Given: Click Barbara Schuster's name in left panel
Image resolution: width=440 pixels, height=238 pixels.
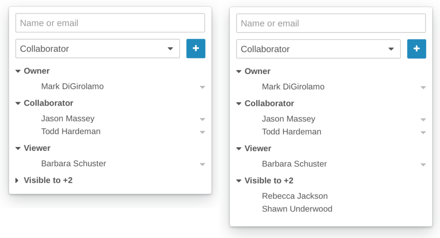Looking at the screenshot, I should click(x=73, y=163).
